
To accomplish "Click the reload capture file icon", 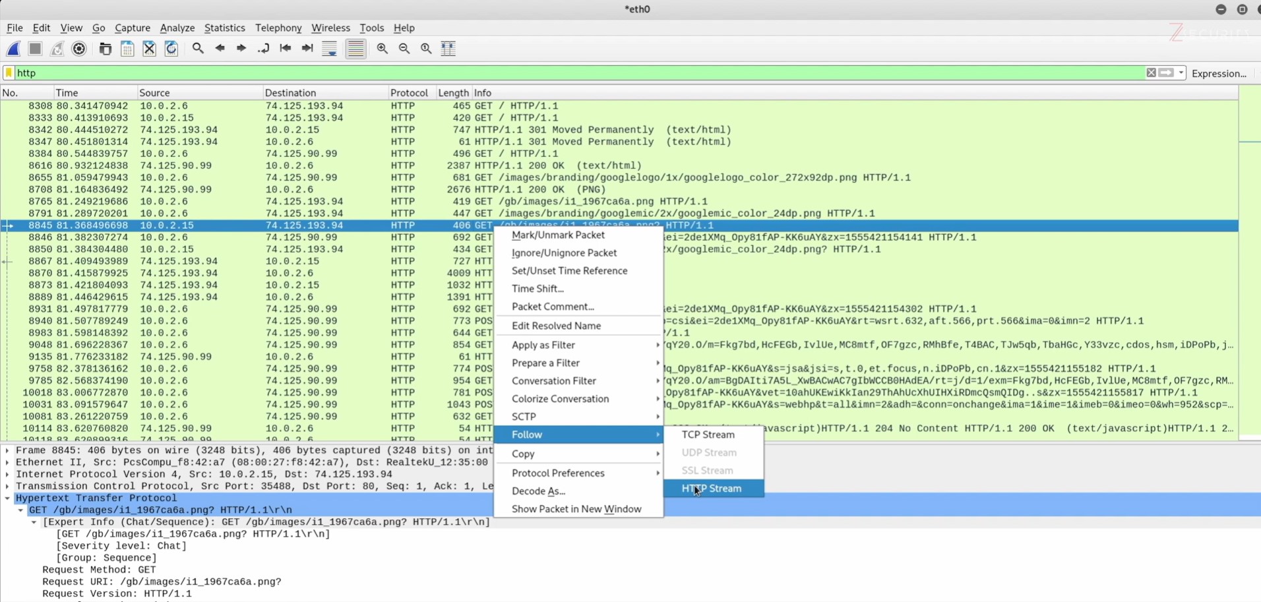I will (171, 49).
